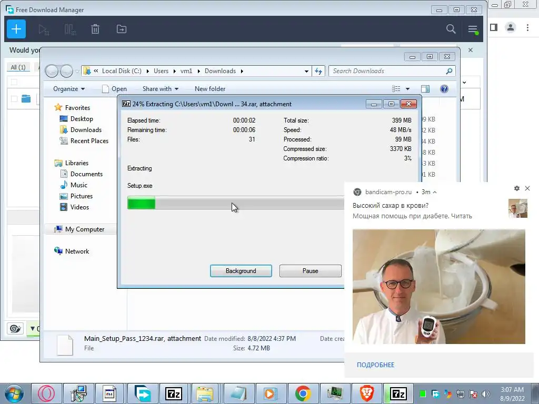Toggle the Chrome side panel icon
The width and height of the screenshot is (539, 404).
tap(494, 27)
